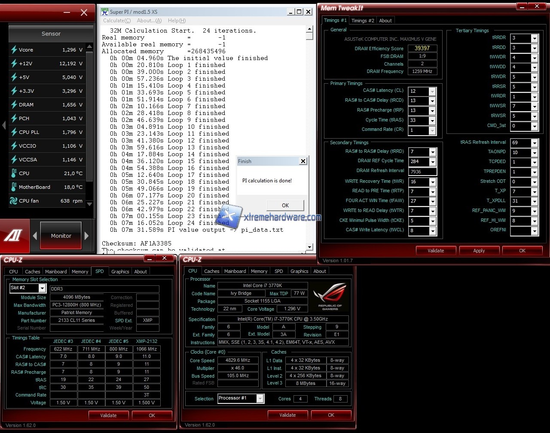This screenshot has width=550, height=433.
Task: Switch to Timings #2 tab
Action: point(362,21)
